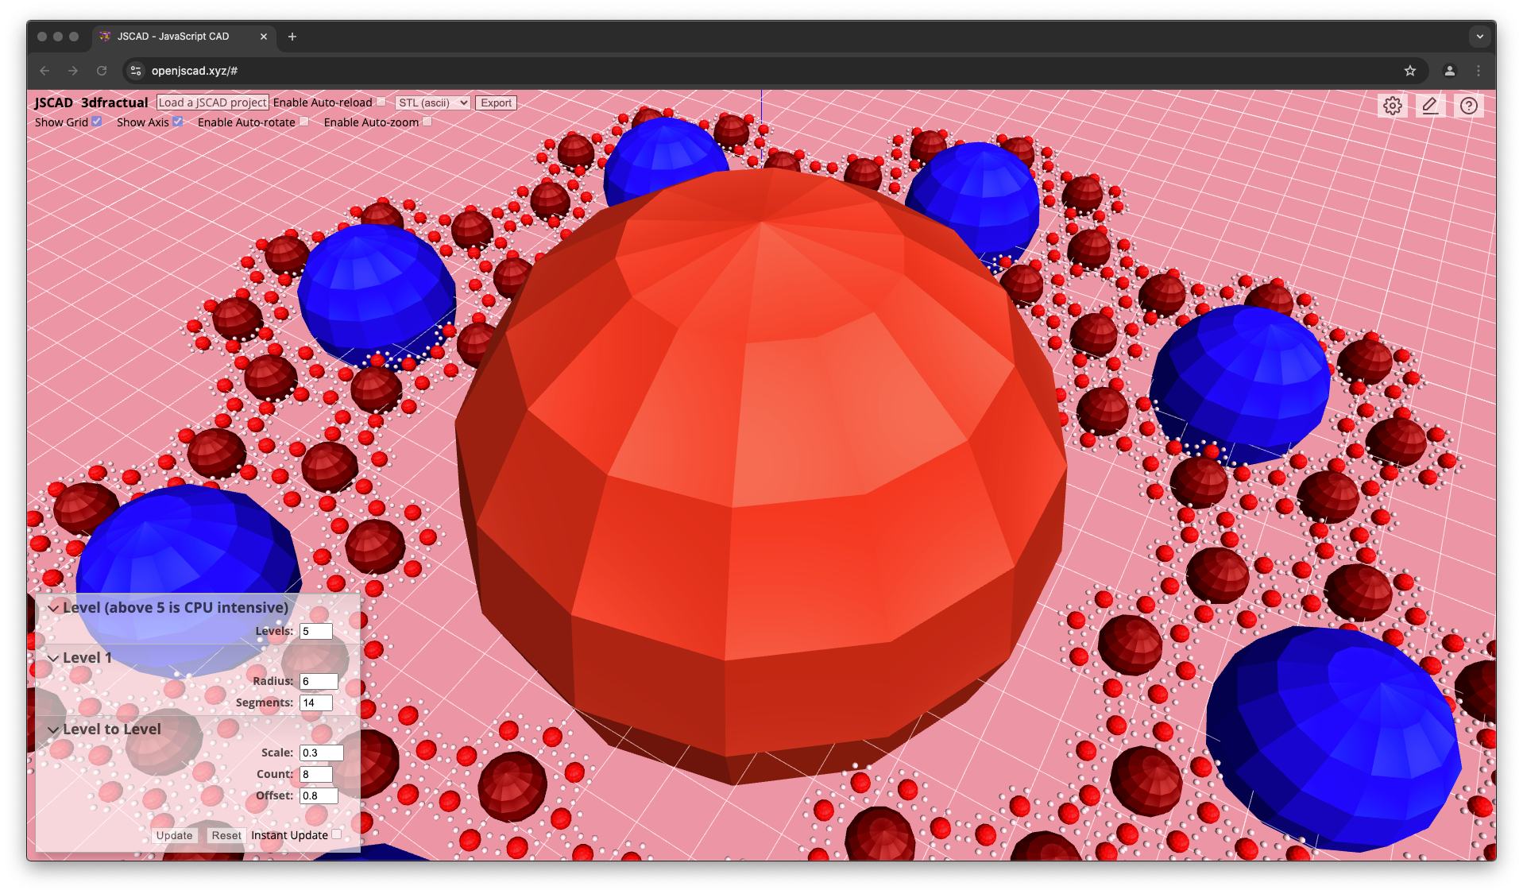Screen dimensions: 1523x894
Task: View site information icon in address bar
Action: point(136,71)
